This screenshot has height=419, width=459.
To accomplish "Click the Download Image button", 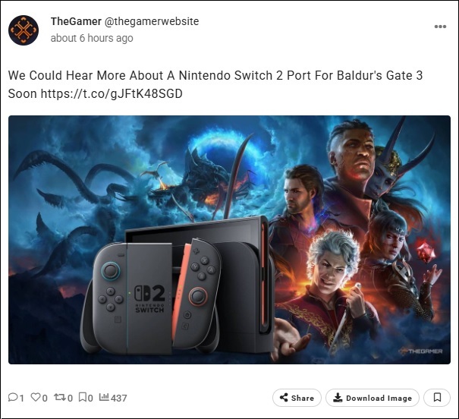I will click(x=373, y=398).
